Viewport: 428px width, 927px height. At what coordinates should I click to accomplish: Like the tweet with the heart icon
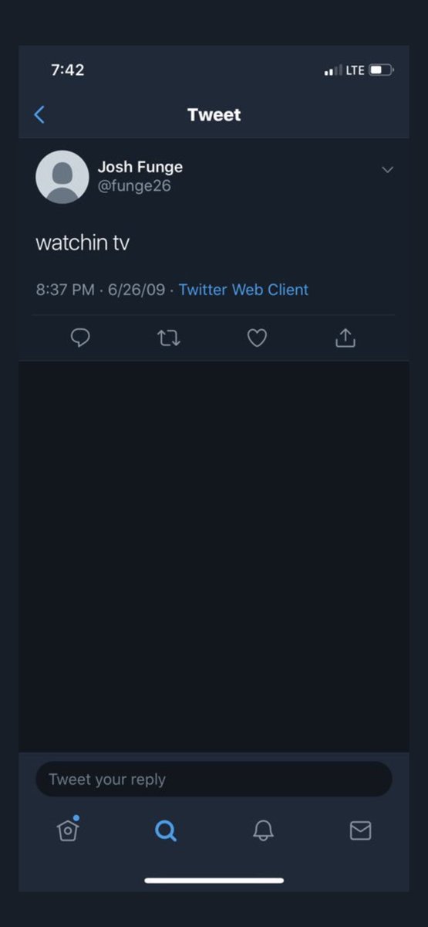[x=257, y=338]
